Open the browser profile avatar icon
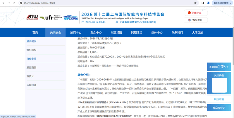 click(x=208, y=3)
